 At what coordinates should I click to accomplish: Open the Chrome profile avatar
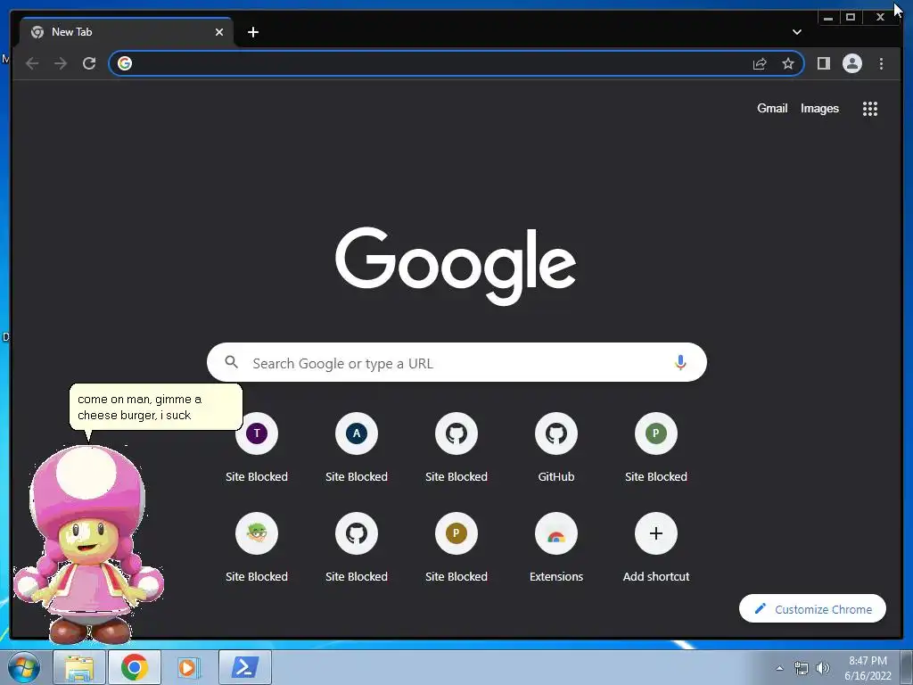[x=851, y=63]
